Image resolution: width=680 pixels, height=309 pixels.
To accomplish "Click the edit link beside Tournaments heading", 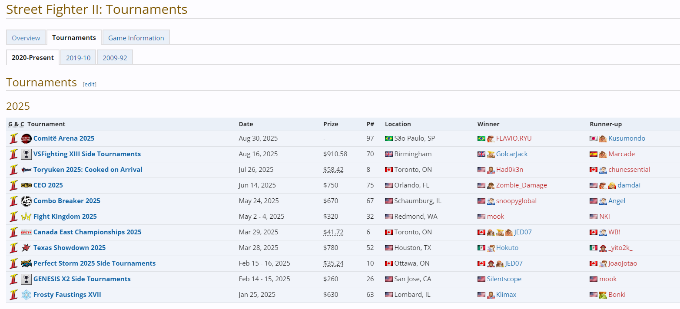I will (90, 84).
